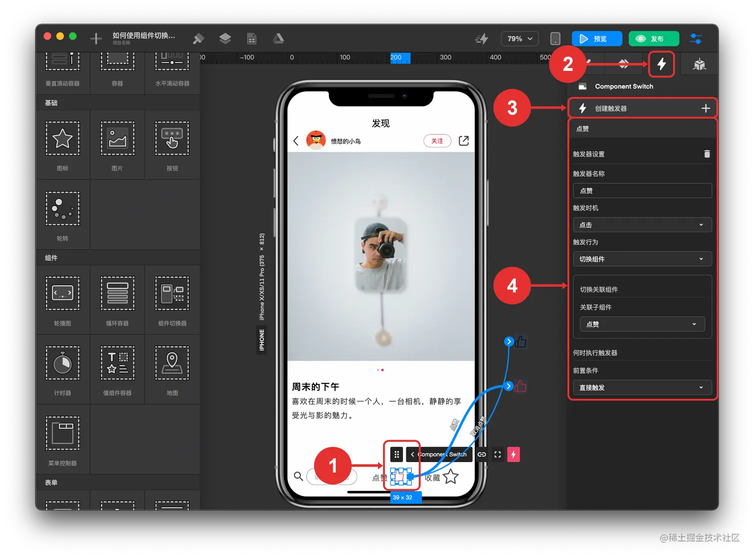Image resolution: width=754 pixels, height=557 pixels.
Task: Switch to the cube component tab
Action: pos(700,64)
